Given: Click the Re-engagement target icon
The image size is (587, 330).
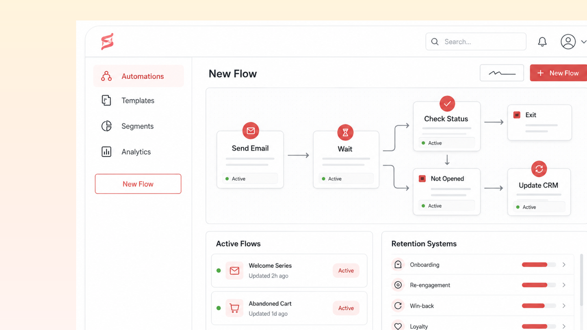Looking at the screenshot, I should tap(398, 285).
